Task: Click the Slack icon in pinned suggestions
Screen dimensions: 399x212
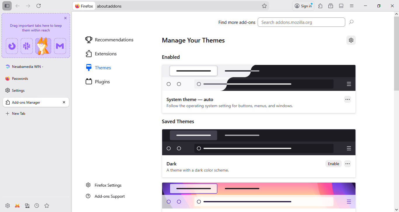Action: coord(27,46)
